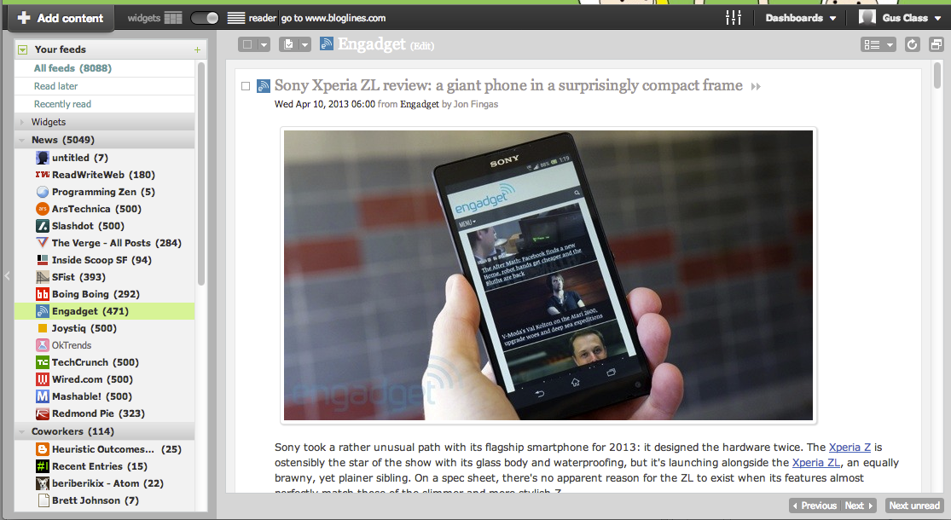This screenshot has width=951, height=520.
Task: Click the (Edit) link beside Engadget
Action: click(422, 46)
